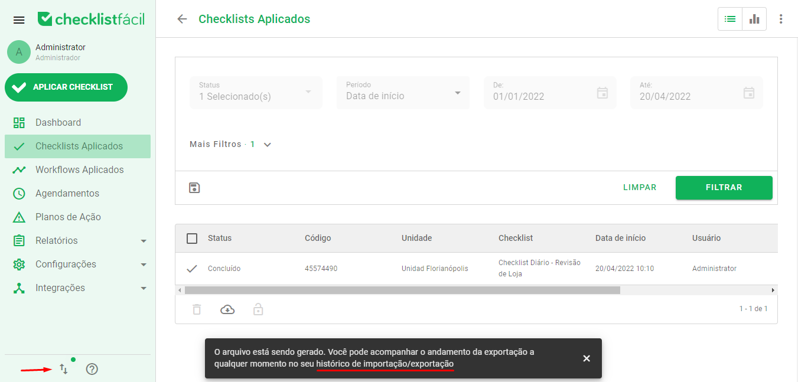Click the table horizontal scrollbar thumb
Screen dimensions: 798x382
[402, 290]
